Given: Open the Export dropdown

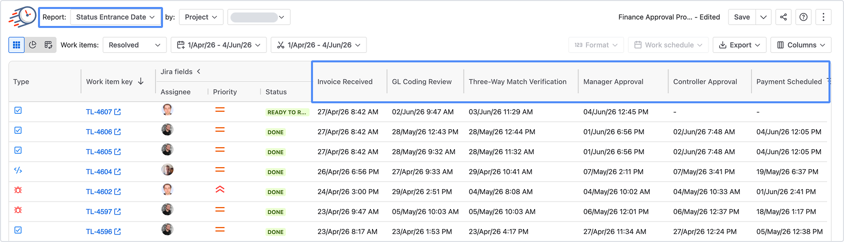Looking at the screenshot, I should coord(739,45).
